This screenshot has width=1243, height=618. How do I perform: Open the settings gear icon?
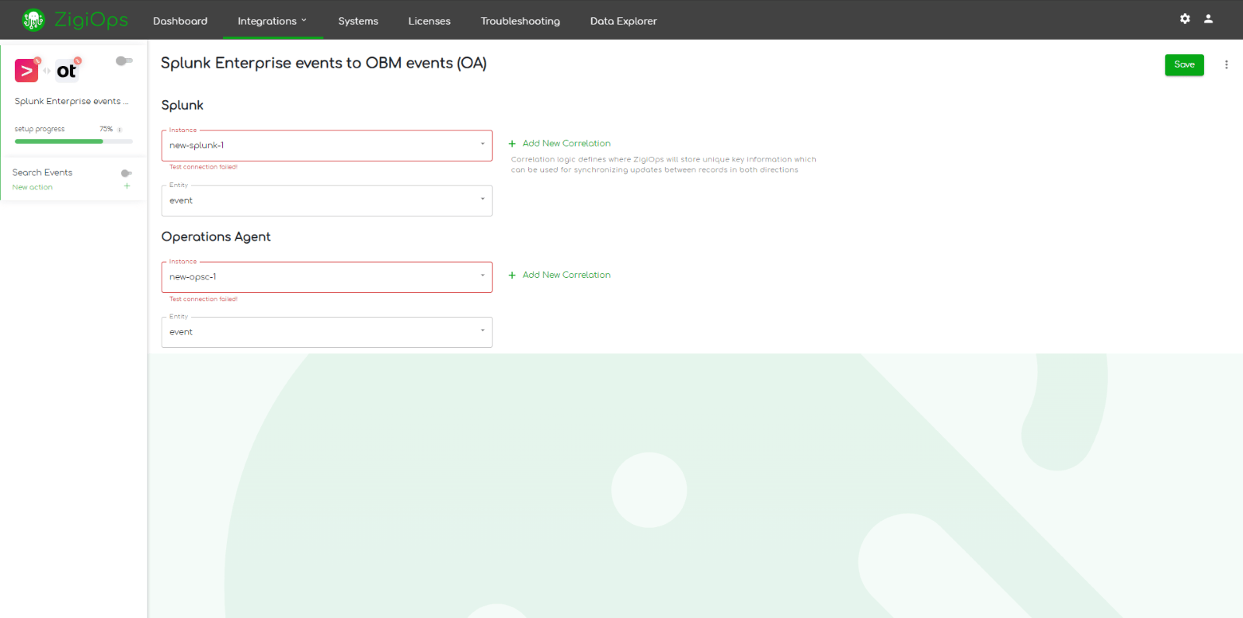1185,19
